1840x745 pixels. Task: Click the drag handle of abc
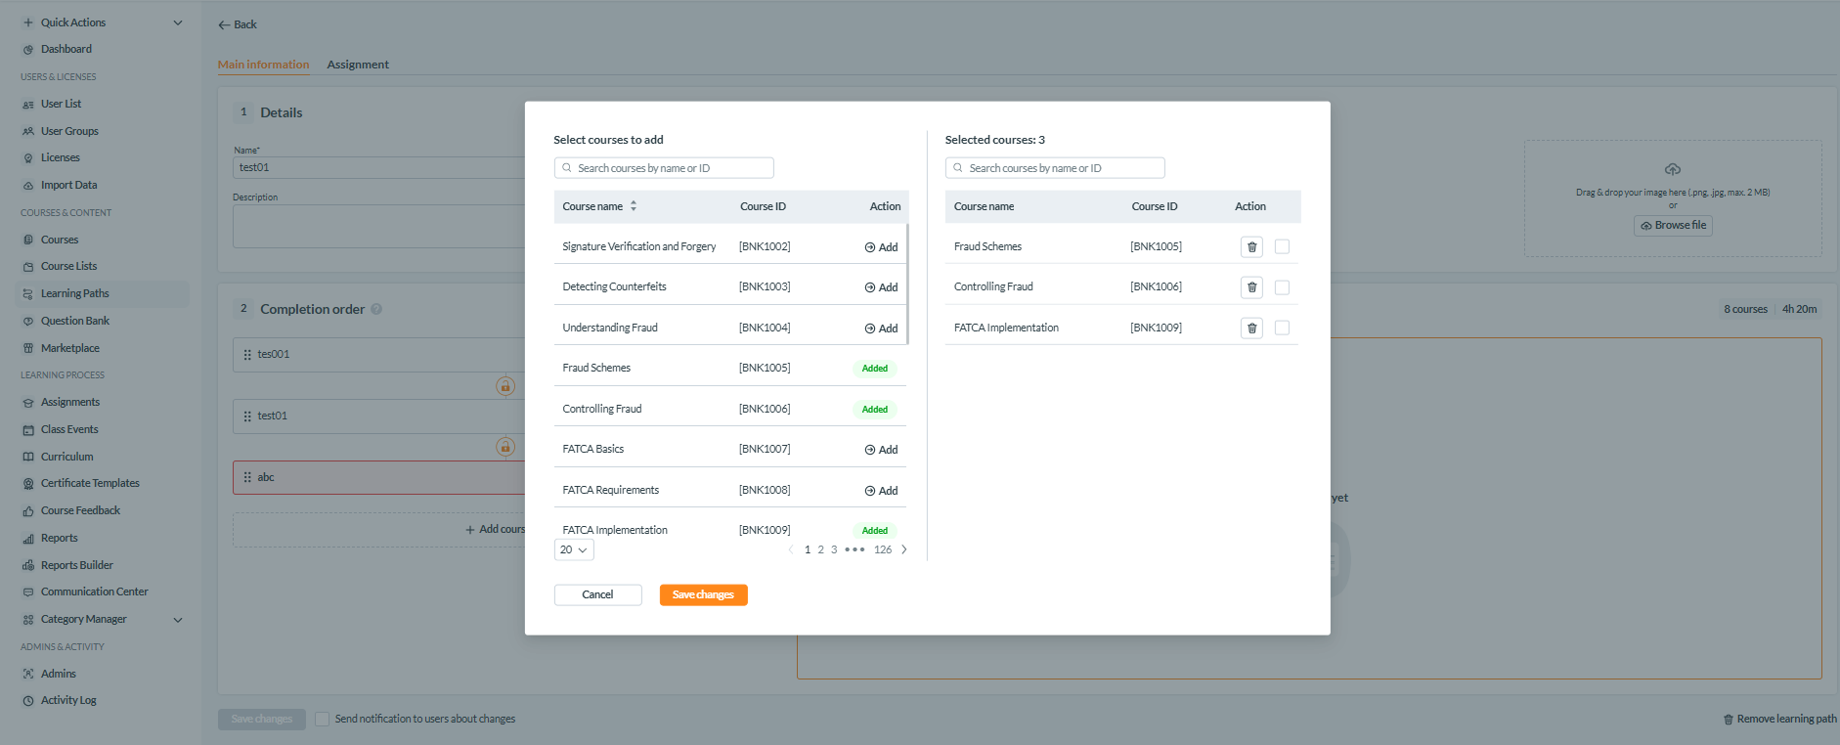(247, 477)
